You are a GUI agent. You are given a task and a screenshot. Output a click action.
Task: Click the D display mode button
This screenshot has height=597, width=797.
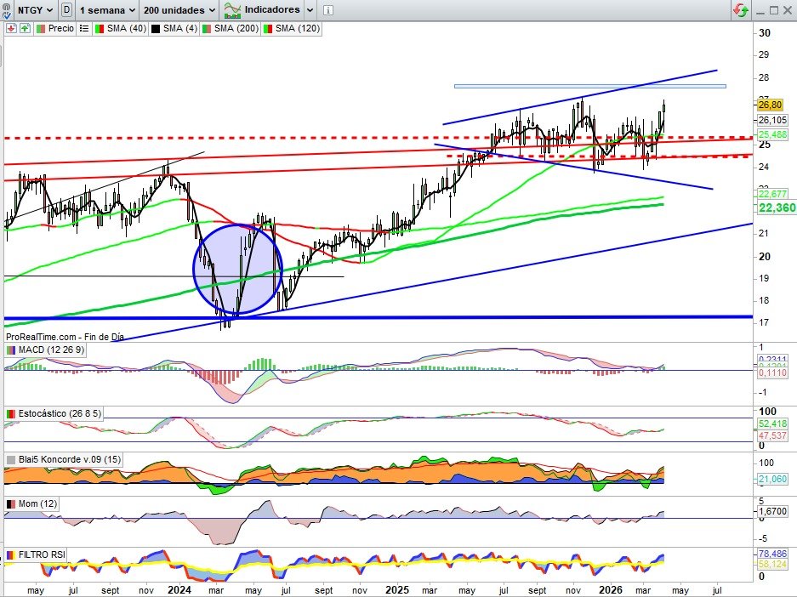[x=66, y=9]
